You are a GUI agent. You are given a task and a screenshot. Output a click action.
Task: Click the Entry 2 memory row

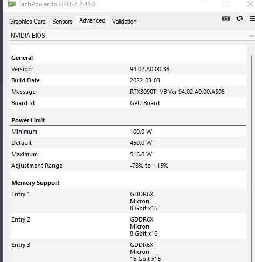tap(128, 226)
